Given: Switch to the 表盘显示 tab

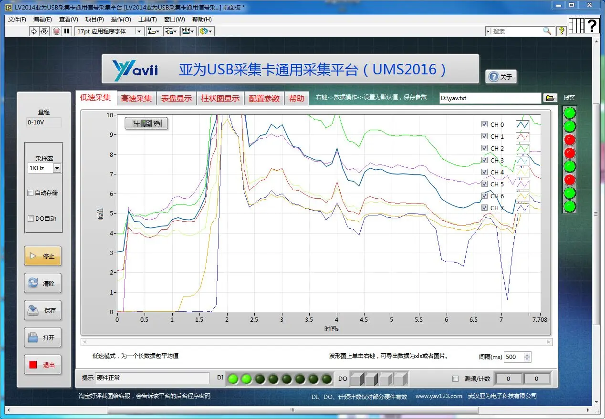Looking at the screenshot, I should (177, 98).
